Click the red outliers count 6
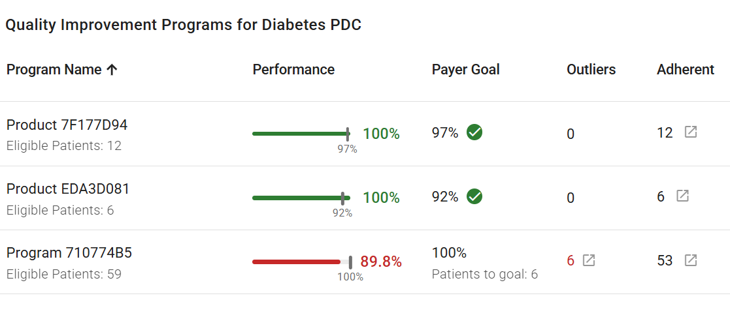The height and width of the screenshot is (317, 730). 571,260
